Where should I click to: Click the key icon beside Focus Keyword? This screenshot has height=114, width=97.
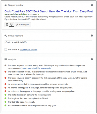pyautogui.click(x=6, y=36)
